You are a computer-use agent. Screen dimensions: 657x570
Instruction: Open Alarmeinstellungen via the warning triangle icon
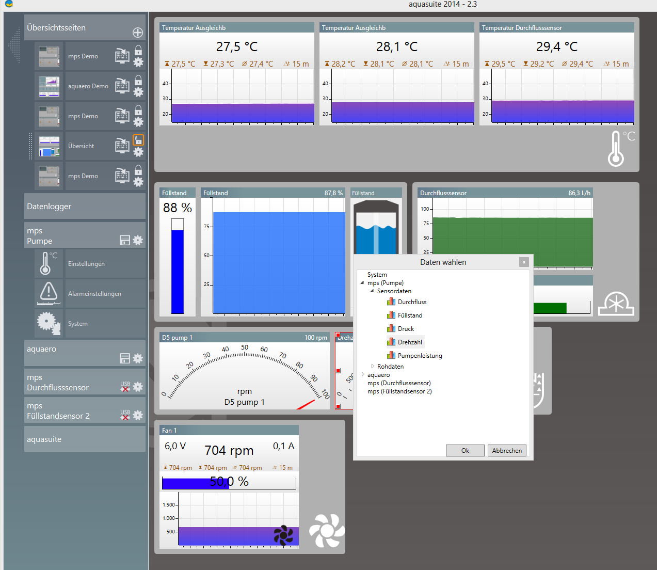pyautogui.click(x=49, y=293)
